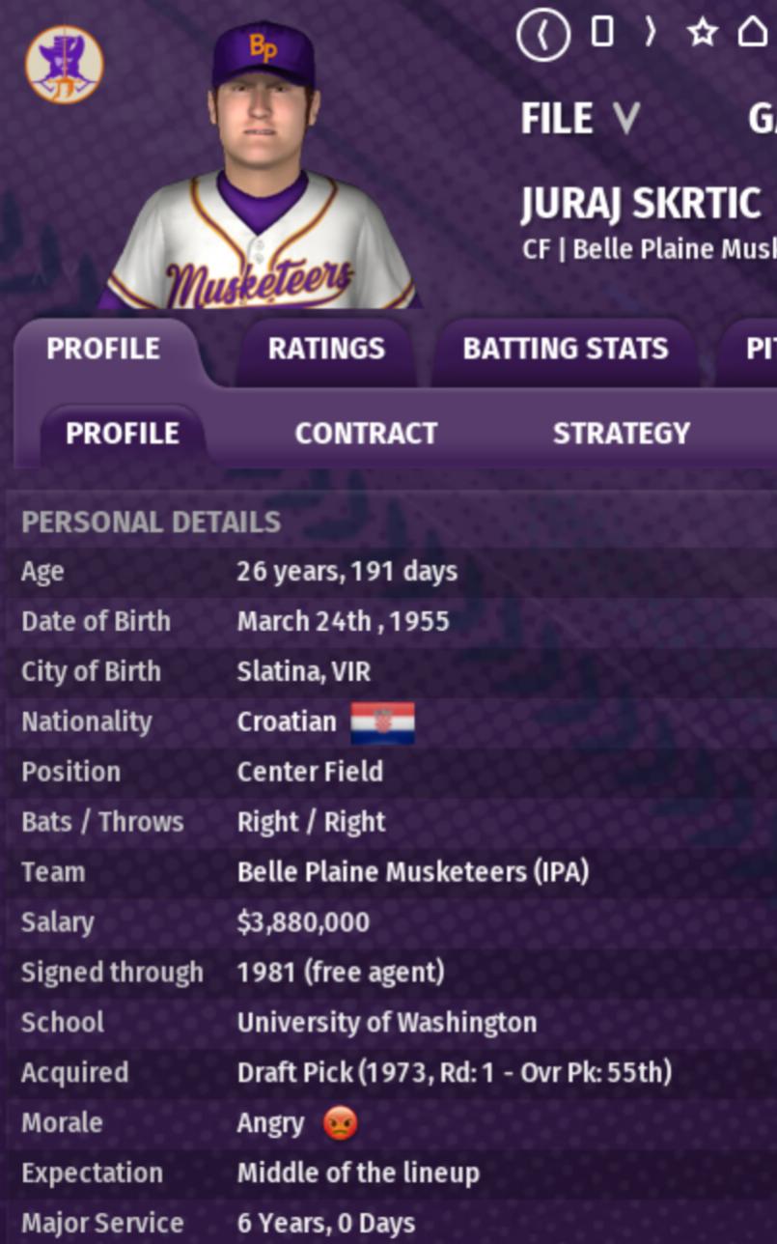The image size is (777, 1244).
Task: Click the University of Washington school value
Action: pyautogui.click(x=386, y=1023)
